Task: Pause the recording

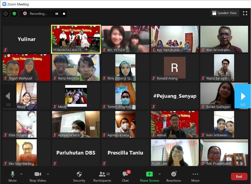Action: pyautogui.click(x=57, y=14)
